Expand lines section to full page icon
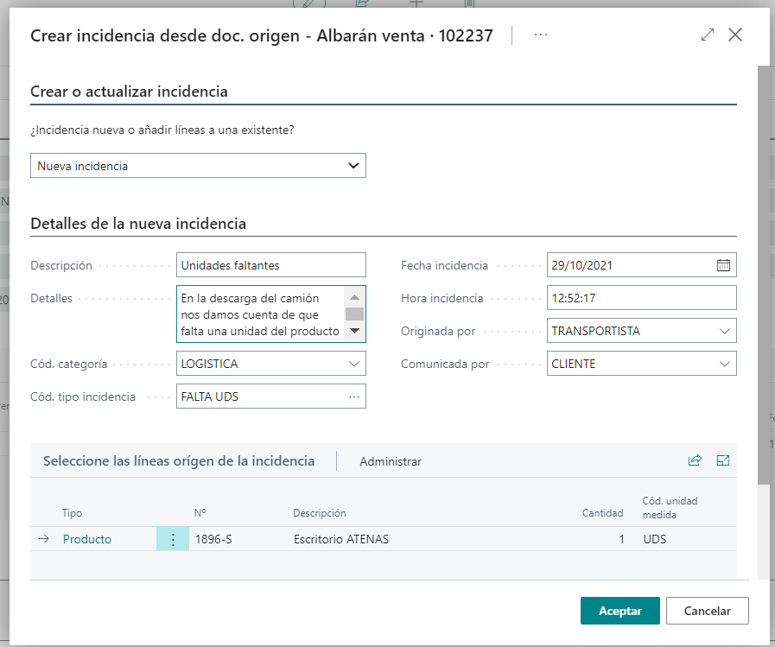 723,460
